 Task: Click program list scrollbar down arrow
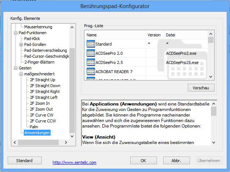click(211, 76)
